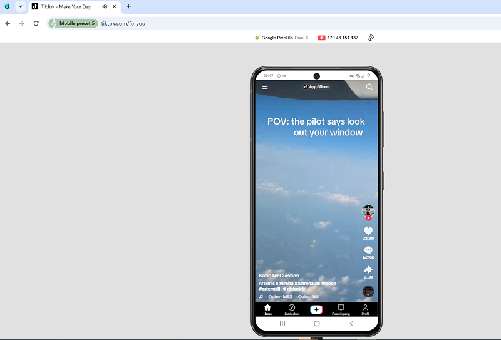Expand the tab list dropdown arrow
Viewport: 501px width, 340px height.
pos(21,6)
